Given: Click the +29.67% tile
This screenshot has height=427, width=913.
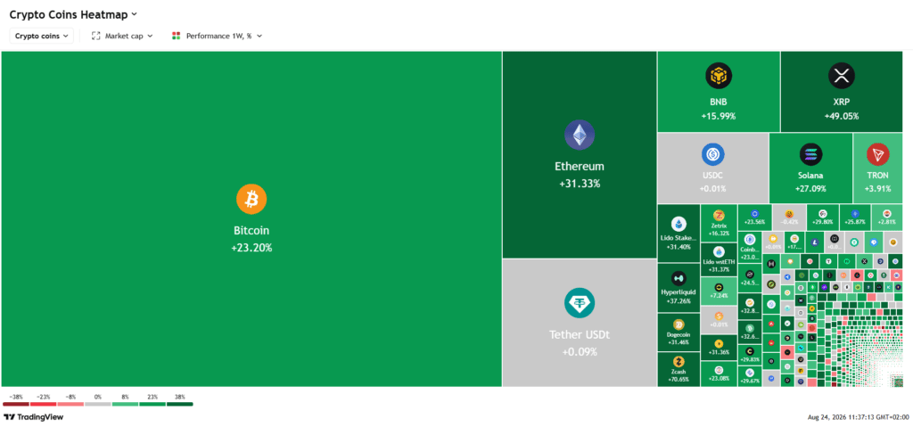Looking at the screenshot, I should [x=749, y=376].
